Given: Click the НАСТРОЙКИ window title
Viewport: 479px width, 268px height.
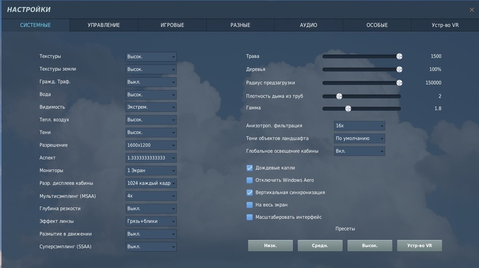Looking at the screenshot, I should tap(29, 10).
